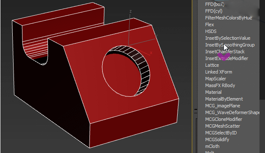Select MCG_WaveDeformerShape modifier

232,112
